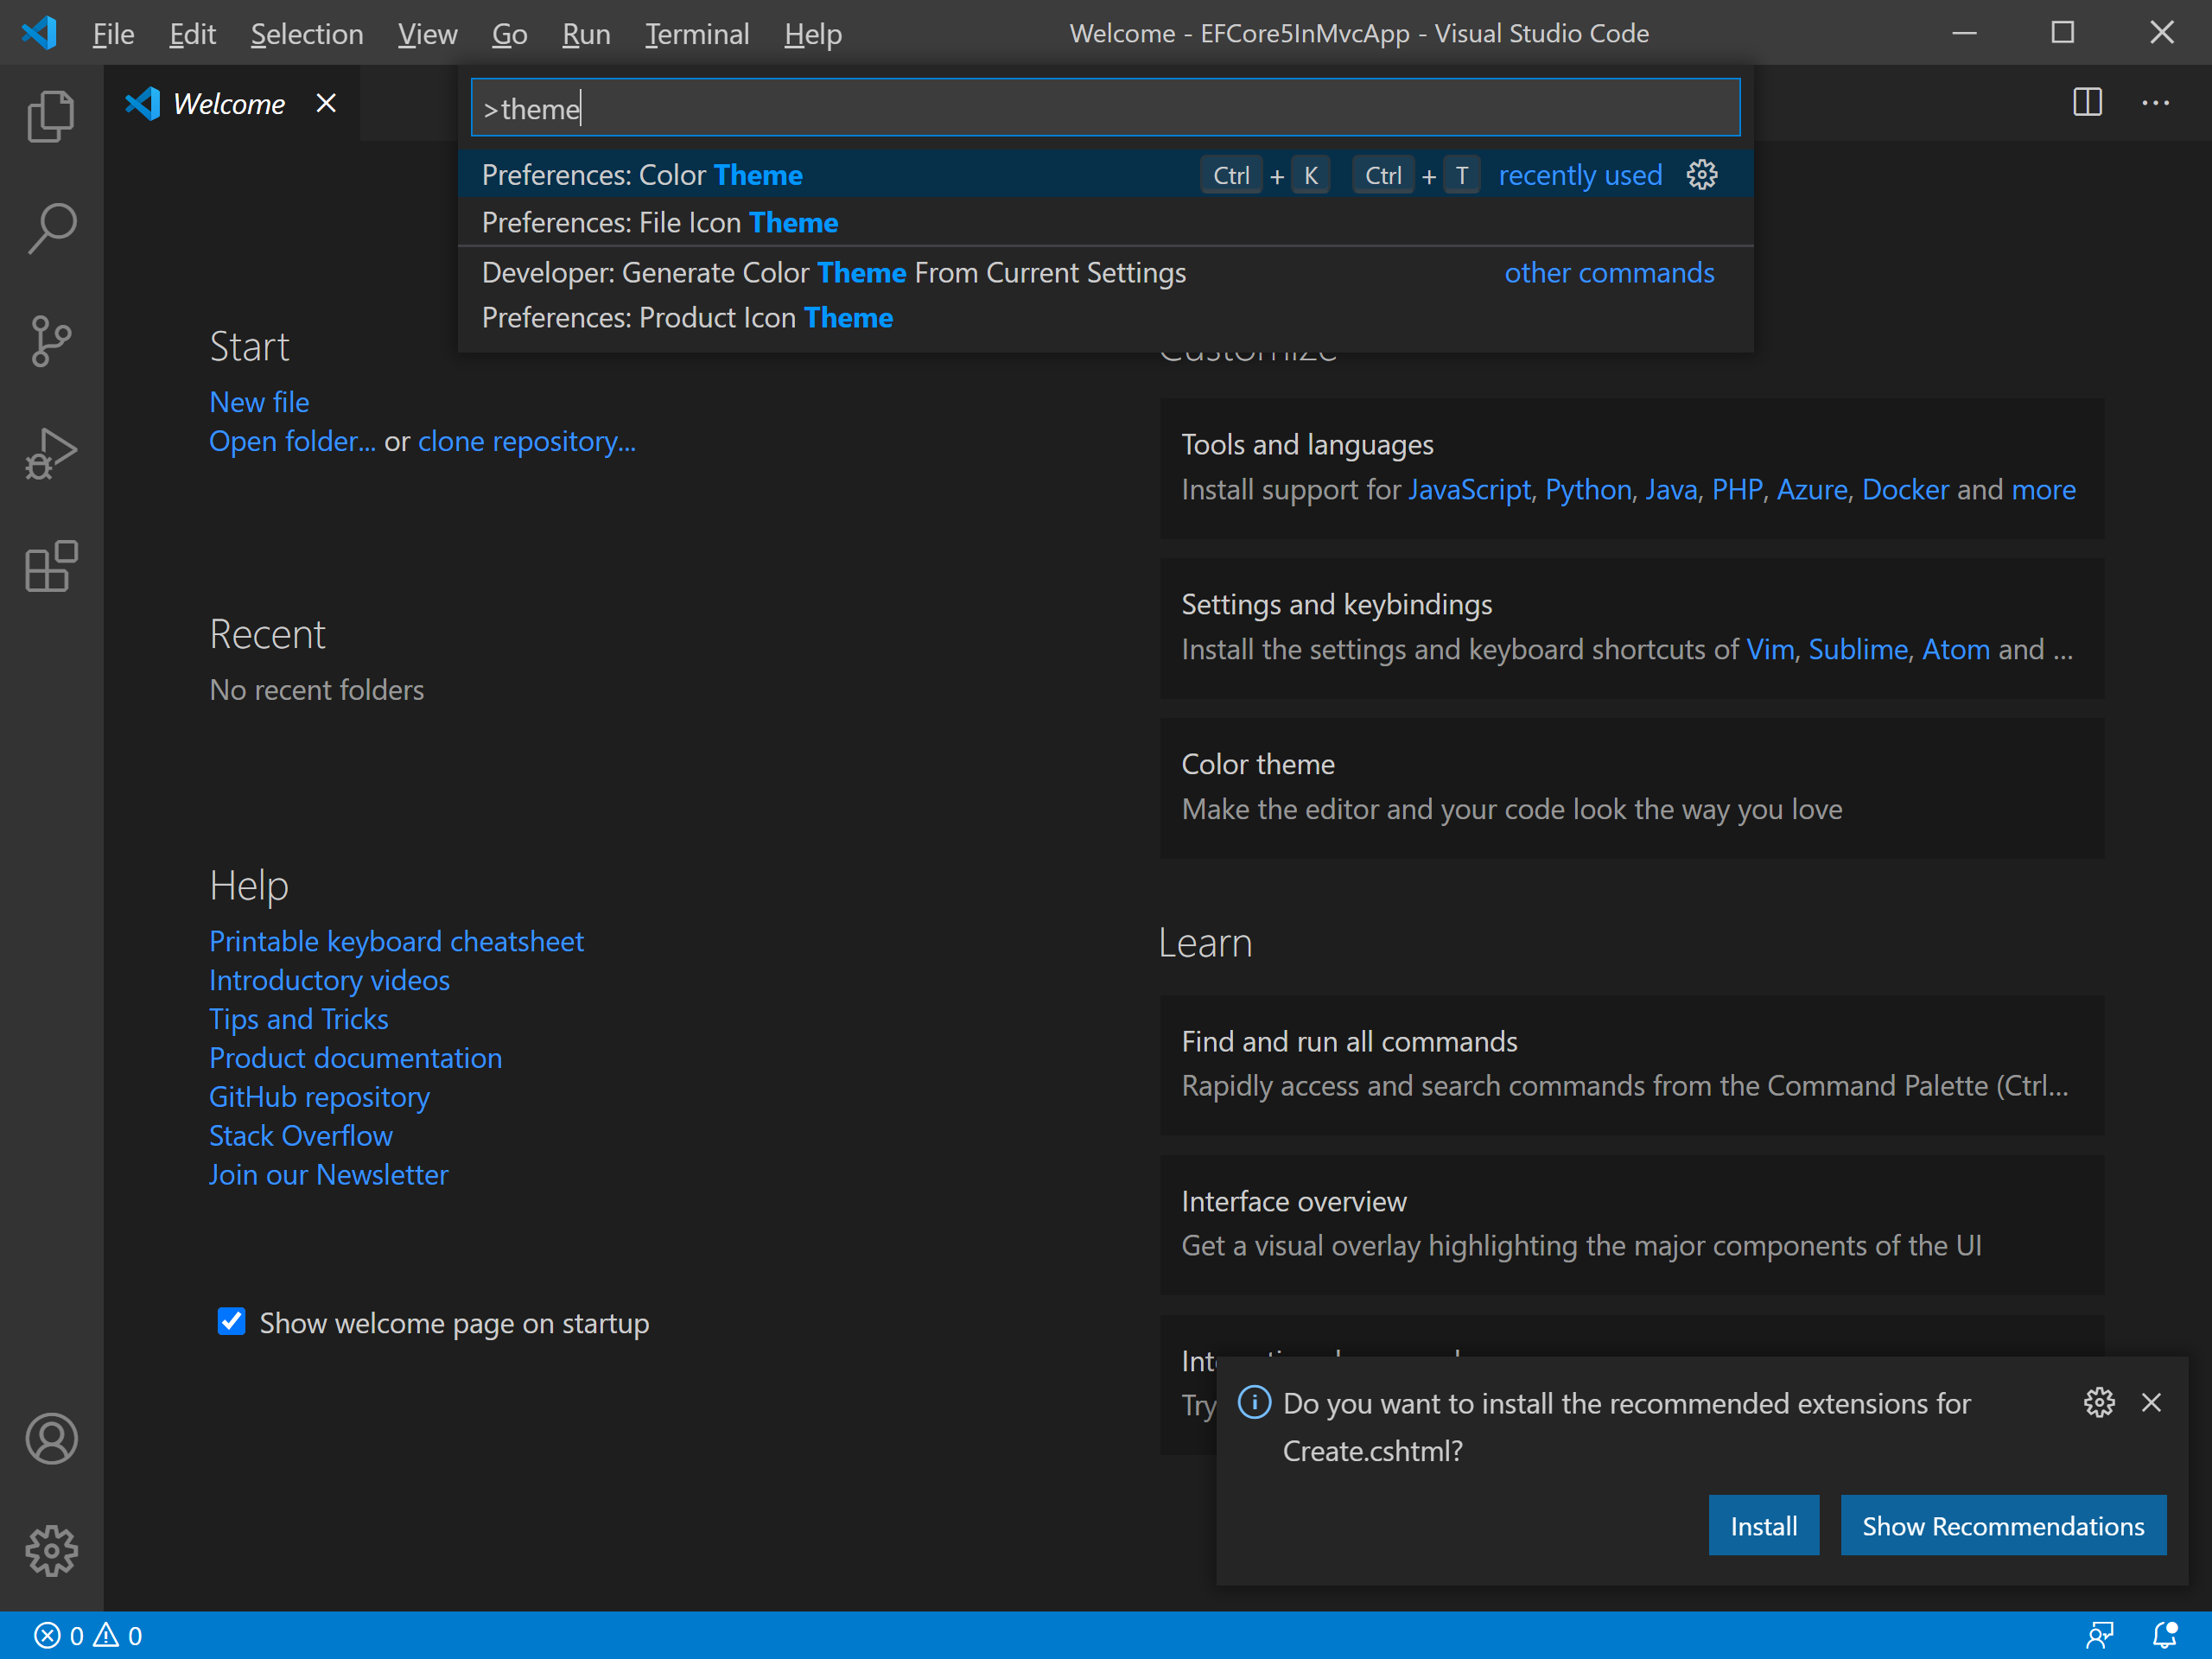Open the notification settings gear
The width and height of the screenshot is (2212, 1659).
click(x=2098, y=1402)
